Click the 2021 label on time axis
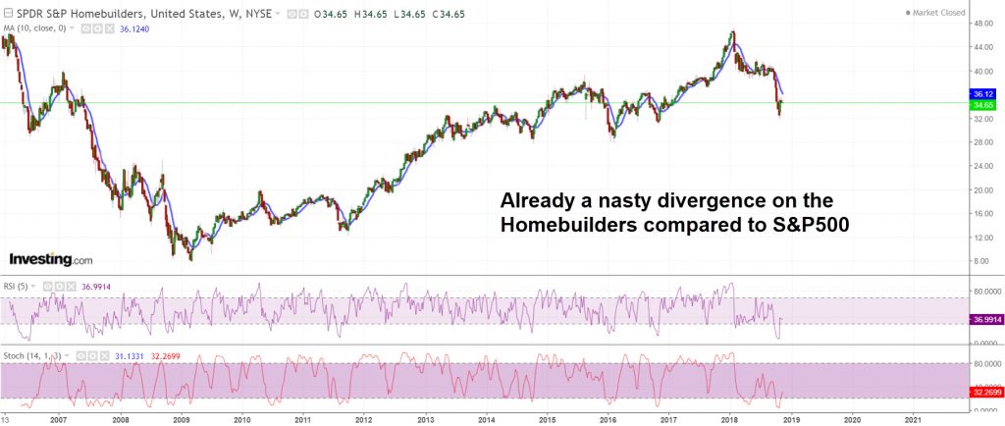Image resolution: width=1005 pixels, height=426 pixels. click(x=914, y=419)
